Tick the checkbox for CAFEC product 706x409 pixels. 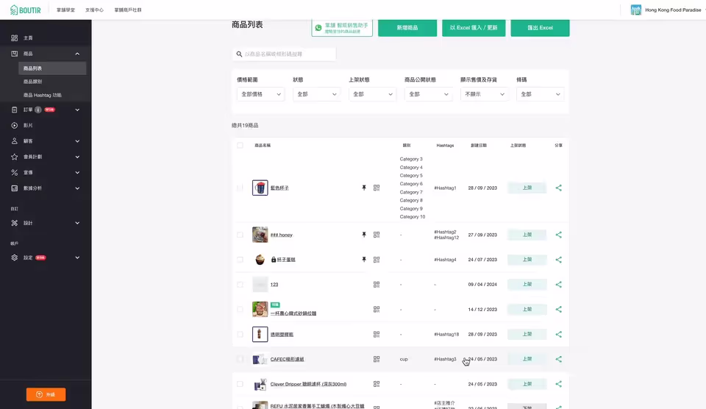pos(240,359)
